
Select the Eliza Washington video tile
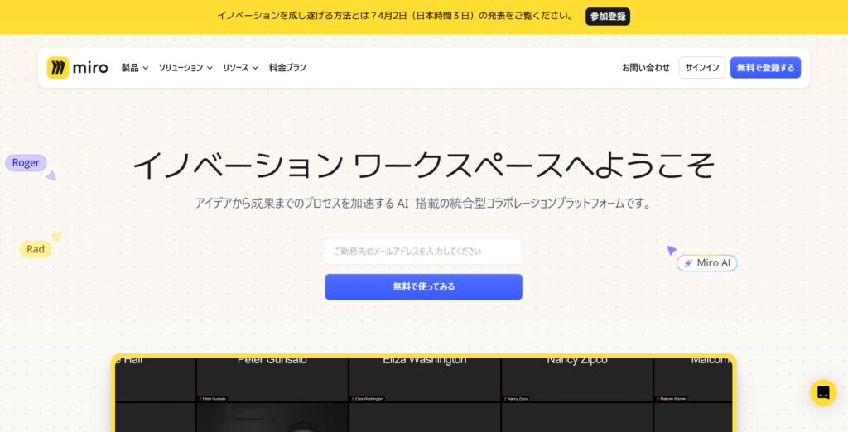click(x=424, y=379)
